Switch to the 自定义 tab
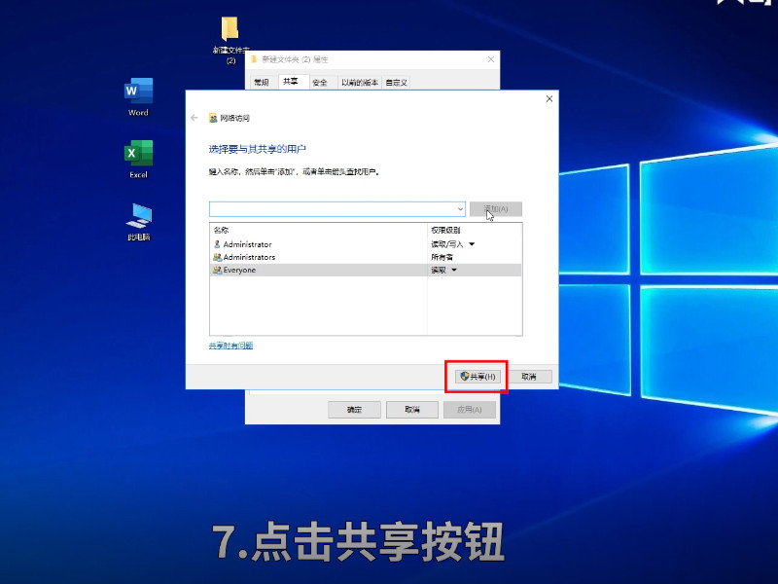 point(396,83)
